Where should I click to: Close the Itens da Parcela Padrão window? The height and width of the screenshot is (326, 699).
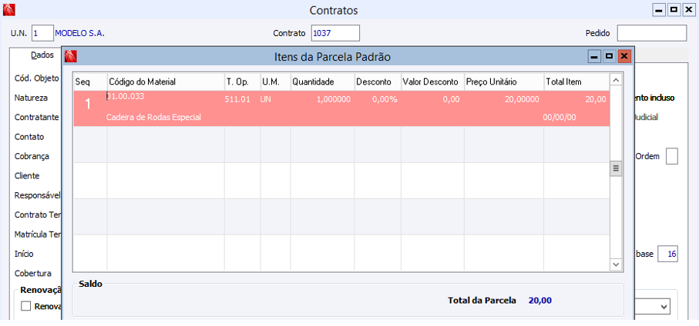pos(624,57)
